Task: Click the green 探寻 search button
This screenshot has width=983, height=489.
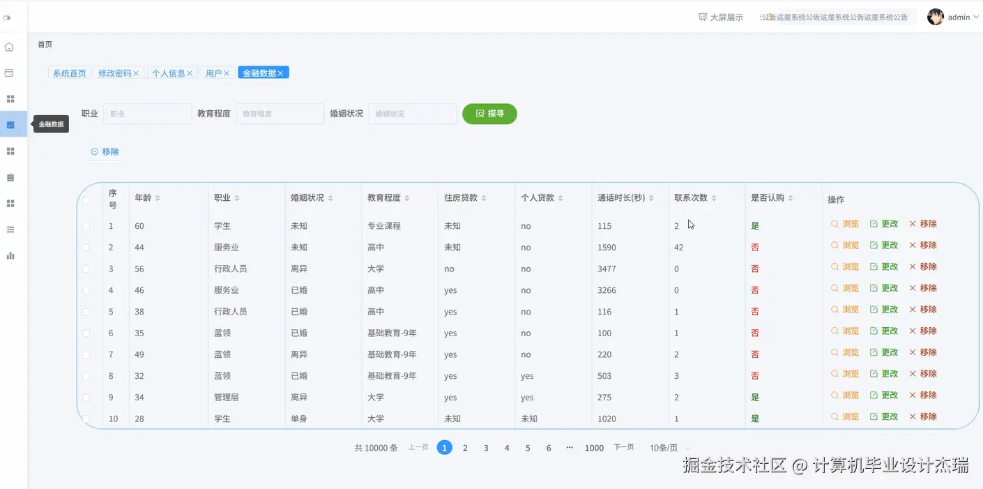Action: (x=489, y=114)
